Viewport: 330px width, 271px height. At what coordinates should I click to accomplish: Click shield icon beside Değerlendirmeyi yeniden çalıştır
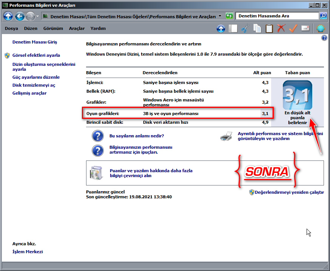252,192
